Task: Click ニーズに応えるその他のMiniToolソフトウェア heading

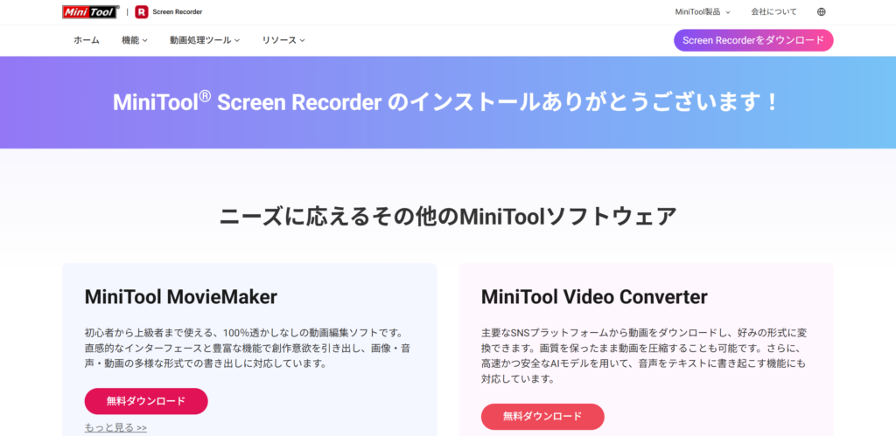Action: [x=448, y=218]
